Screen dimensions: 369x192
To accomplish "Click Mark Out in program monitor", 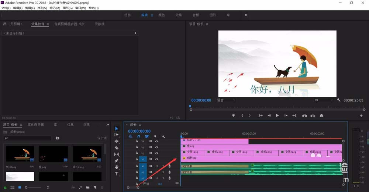I will [250, 115].
